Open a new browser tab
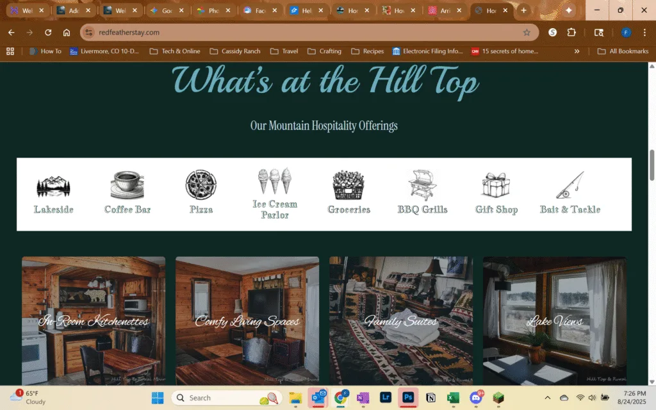656x410 pixels. point(523,10)
